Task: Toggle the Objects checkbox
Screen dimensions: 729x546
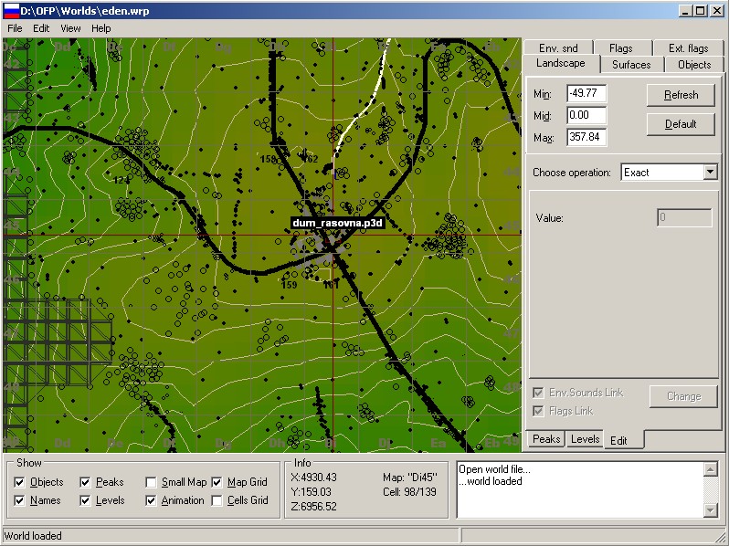Action: coord(20,482)
